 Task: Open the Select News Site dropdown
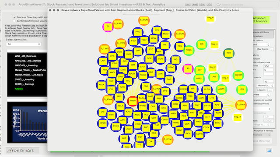click(24, 44)
